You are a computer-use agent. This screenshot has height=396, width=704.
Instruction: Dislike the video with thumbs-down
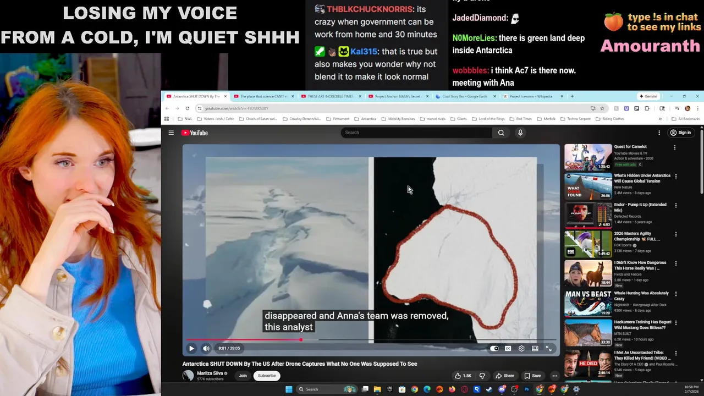click(482, 376)
